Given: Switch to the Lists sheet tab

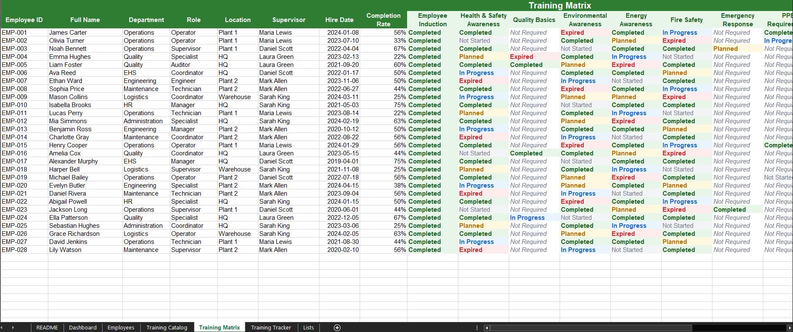Looking at the screenshot, I should tap(308, 327).
